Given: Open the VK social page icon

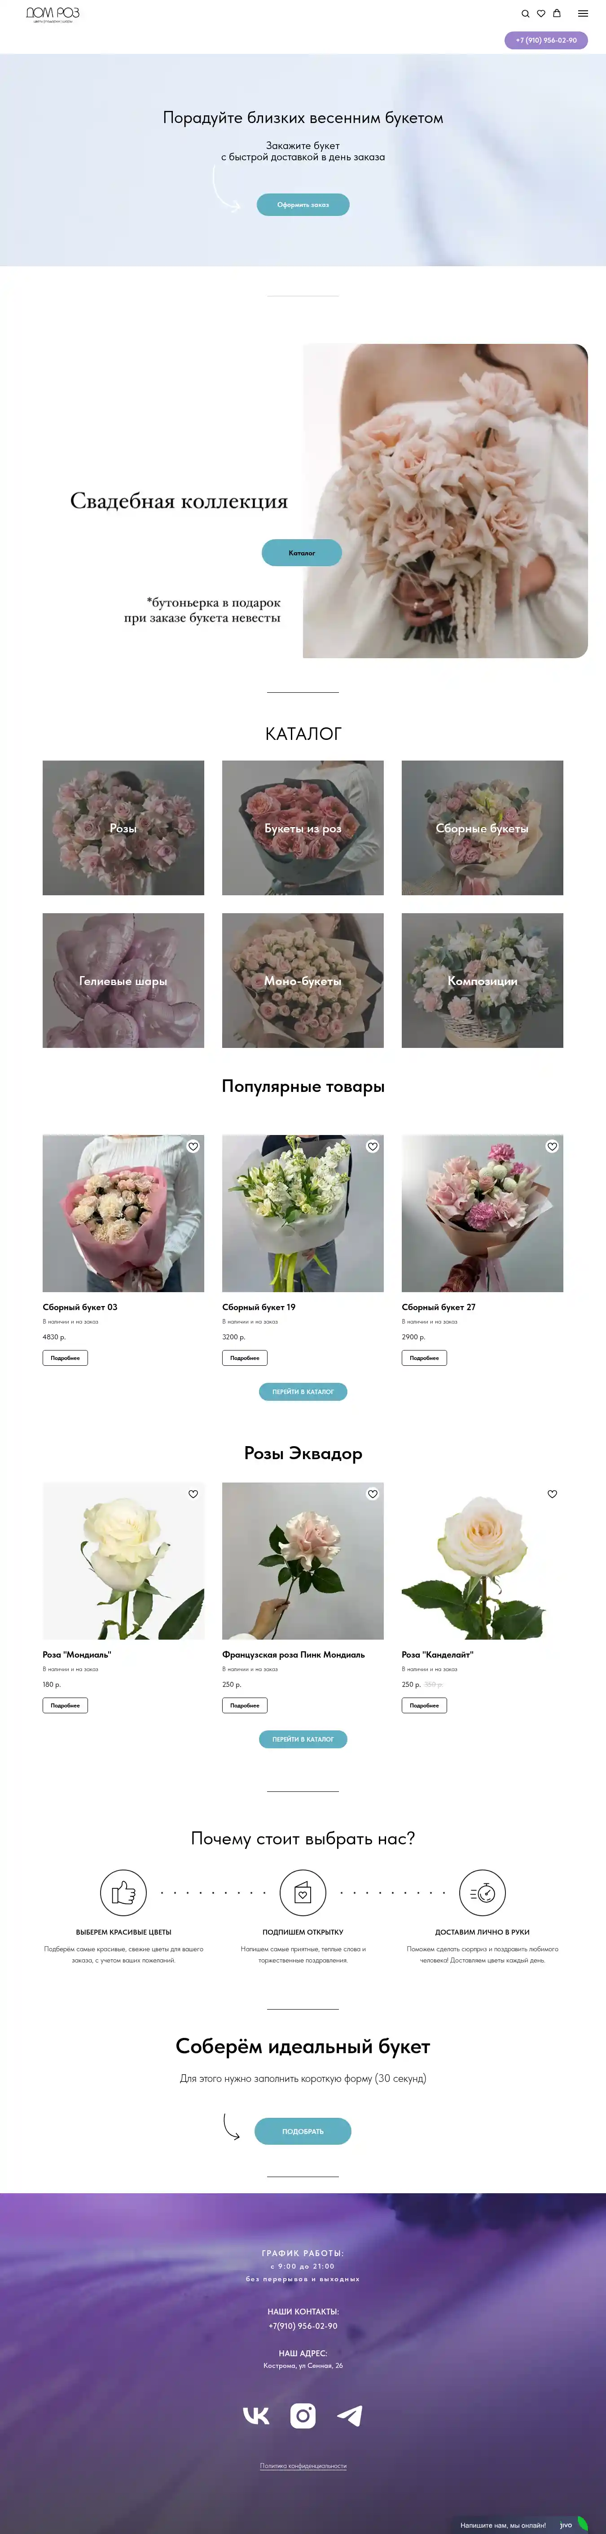Looking at the screenshot, I should 257,2415.
